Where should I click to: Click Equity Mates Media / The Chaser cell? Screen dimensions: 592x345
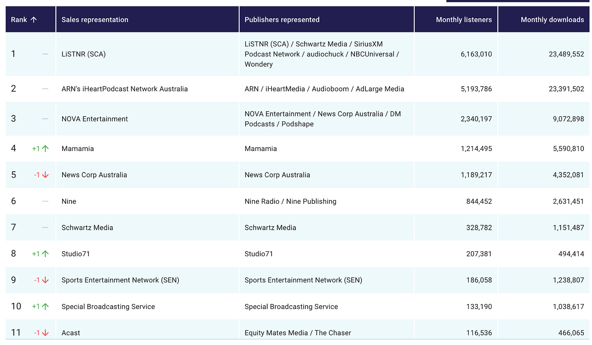tap(298, 333)
